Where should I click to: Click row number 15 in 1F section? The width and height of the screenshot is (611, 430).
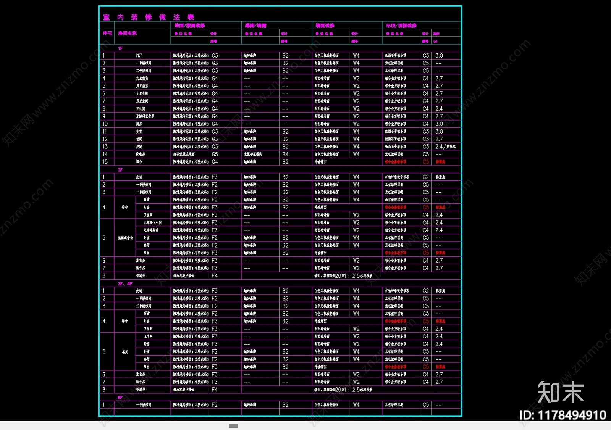coord(105,162)
